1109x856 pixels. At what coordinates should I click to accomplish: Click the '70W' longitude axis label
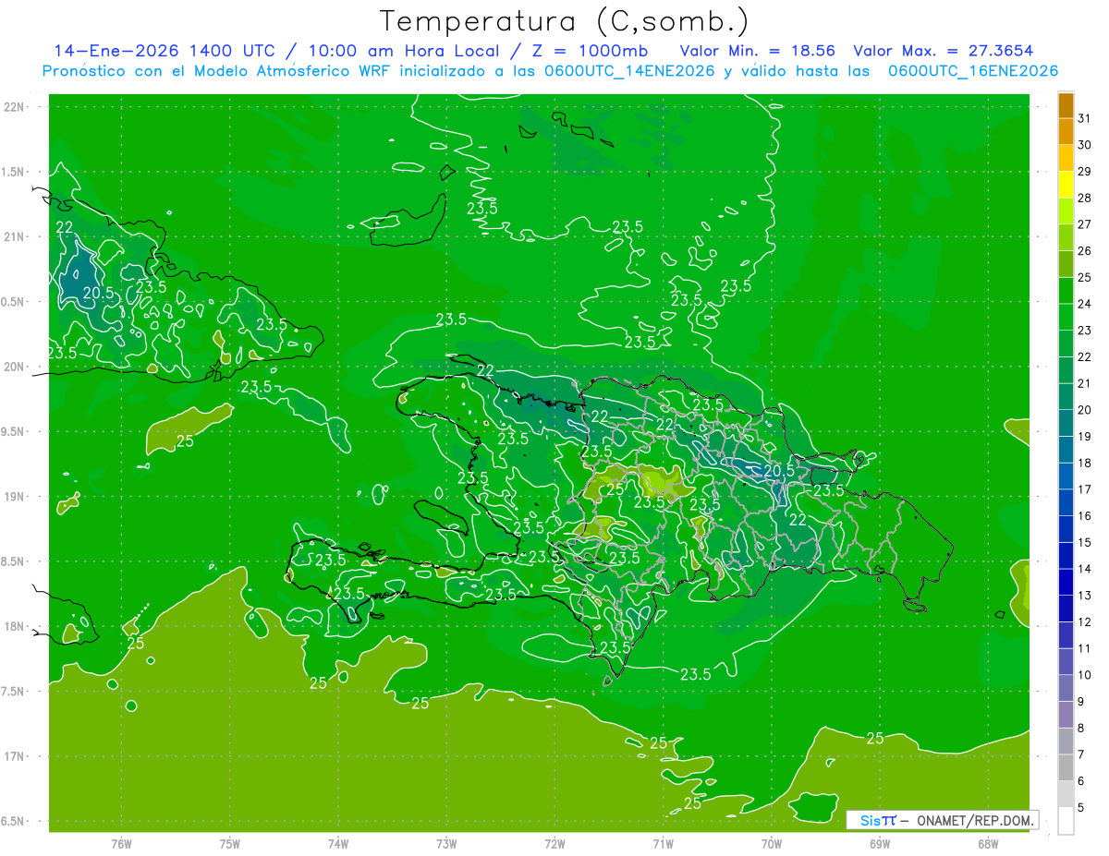tap(772, 843)
